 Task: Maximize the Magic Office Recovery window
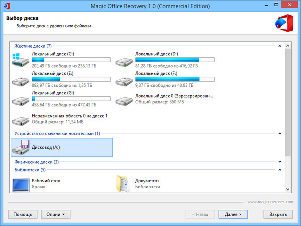[276, 5]
